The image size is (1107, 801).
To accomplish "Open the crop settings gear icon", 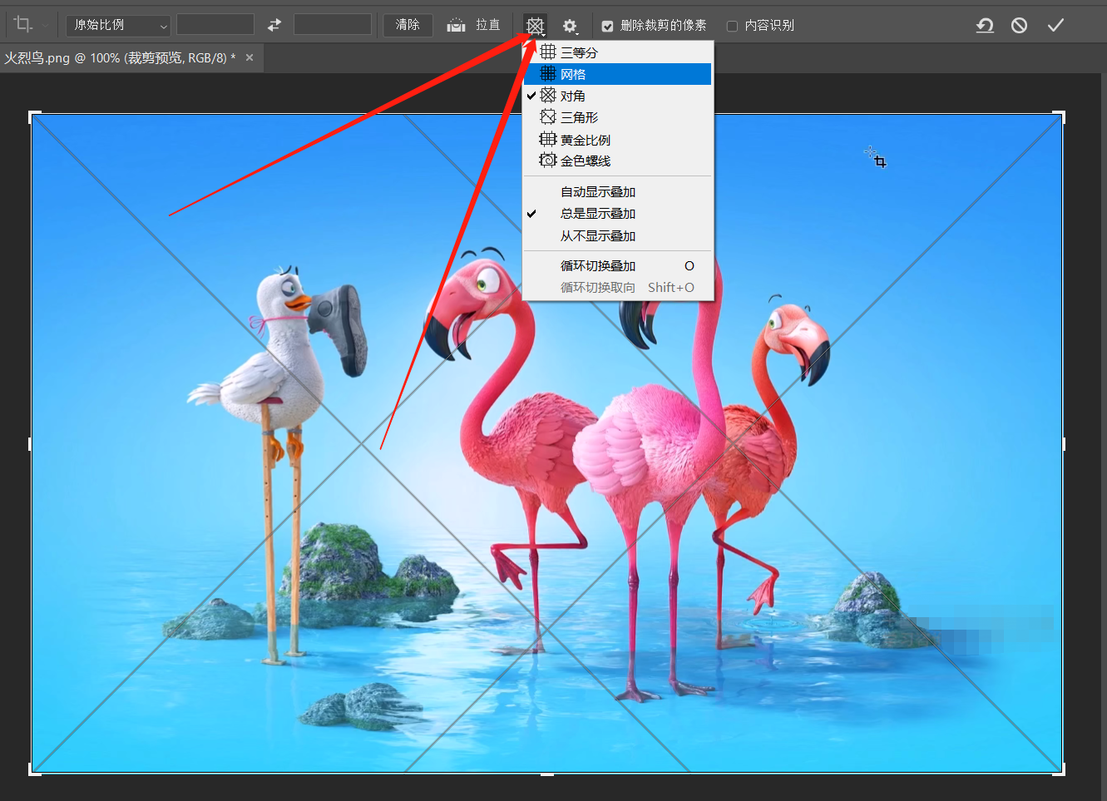I will [x=570, y=27].
